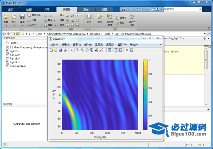This screenshot has height=149, width=213.
Task: Click the browse for folder icon
Action: tap(18, 34)
